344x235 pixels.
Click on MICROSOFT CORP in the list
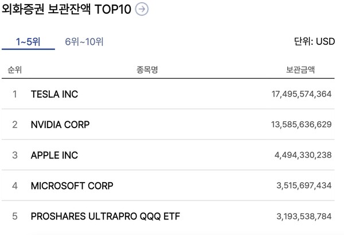pos(72,186)
